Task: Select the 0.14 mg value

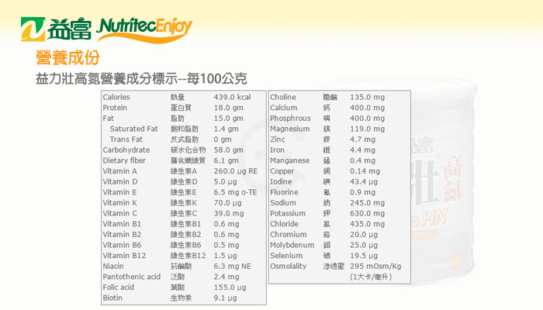Action: [x=365, y=171]
